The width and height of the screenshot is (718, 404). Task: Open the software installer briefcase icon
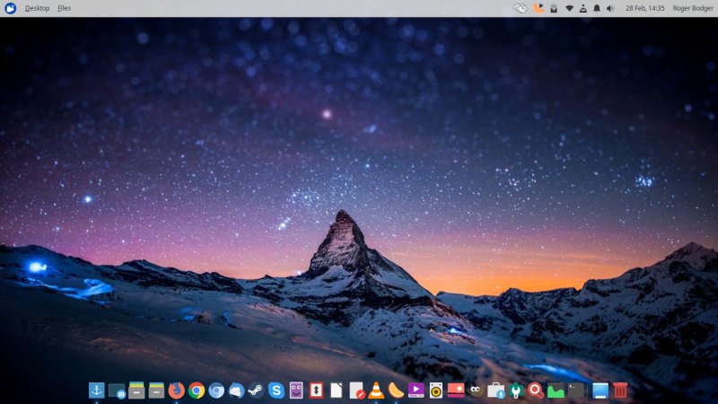(x=495, y=391)
